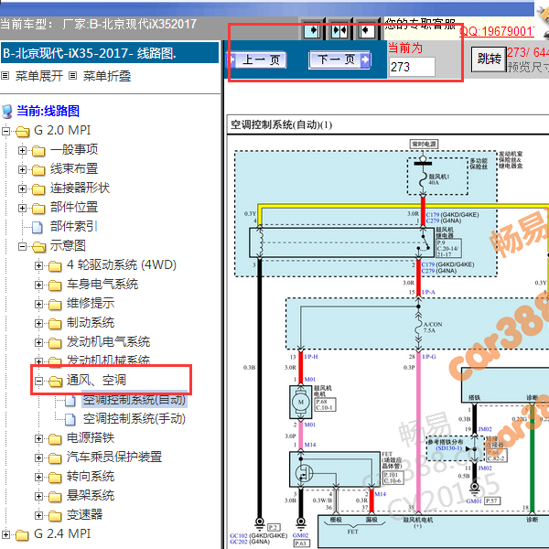This screenshot has height=549, width=549.
Task: Select 空调控制系统(自动) tree entry
Action: pos(135,400)
